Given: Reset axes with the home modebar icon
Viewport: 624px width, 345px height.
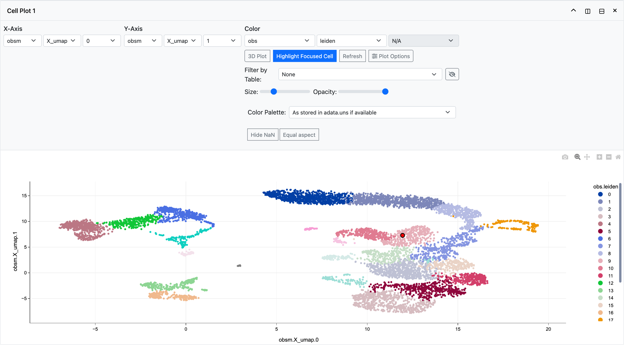Looking at the screenshot, I should [618, 157].
